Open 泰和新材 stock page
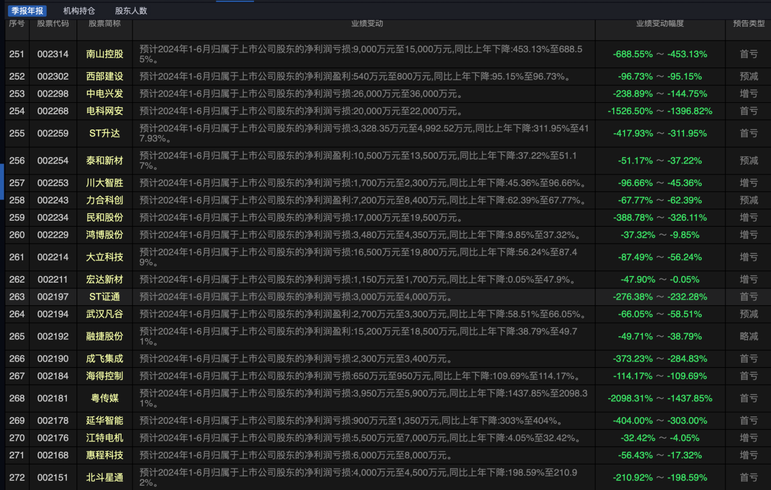771x490 pixels. coord(105,161)
